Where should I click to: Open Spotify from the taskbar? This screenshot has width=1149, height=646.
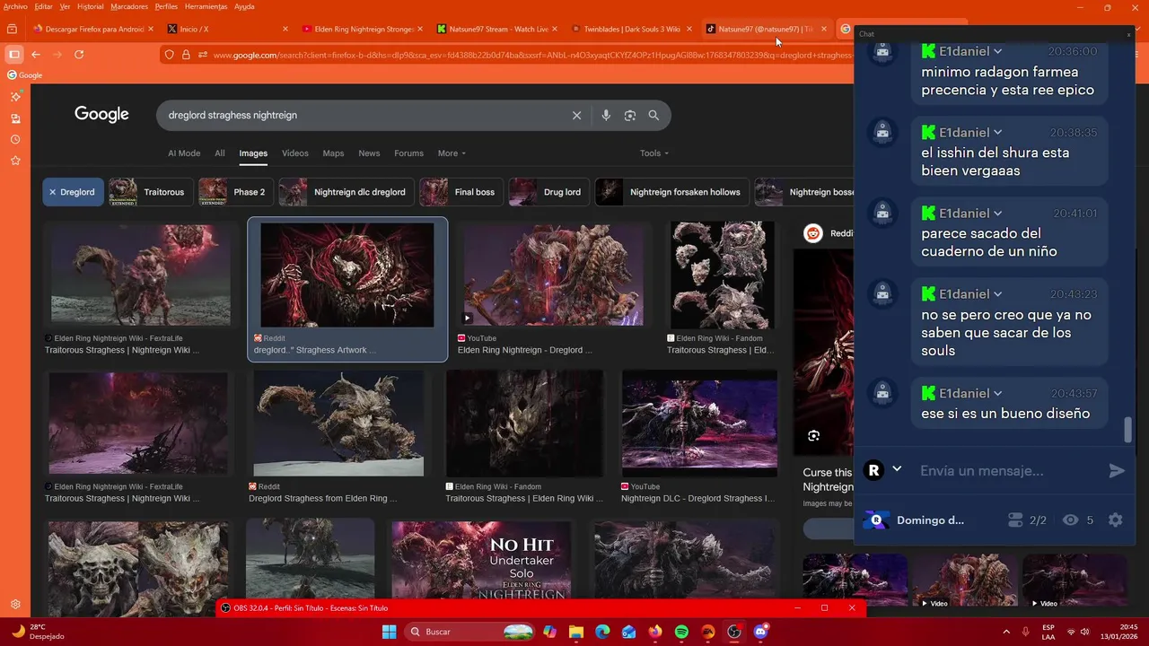(x=681, y=632)
